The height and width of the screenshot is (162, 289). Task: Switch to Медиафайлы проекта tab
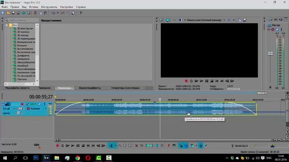pos(17,88)
